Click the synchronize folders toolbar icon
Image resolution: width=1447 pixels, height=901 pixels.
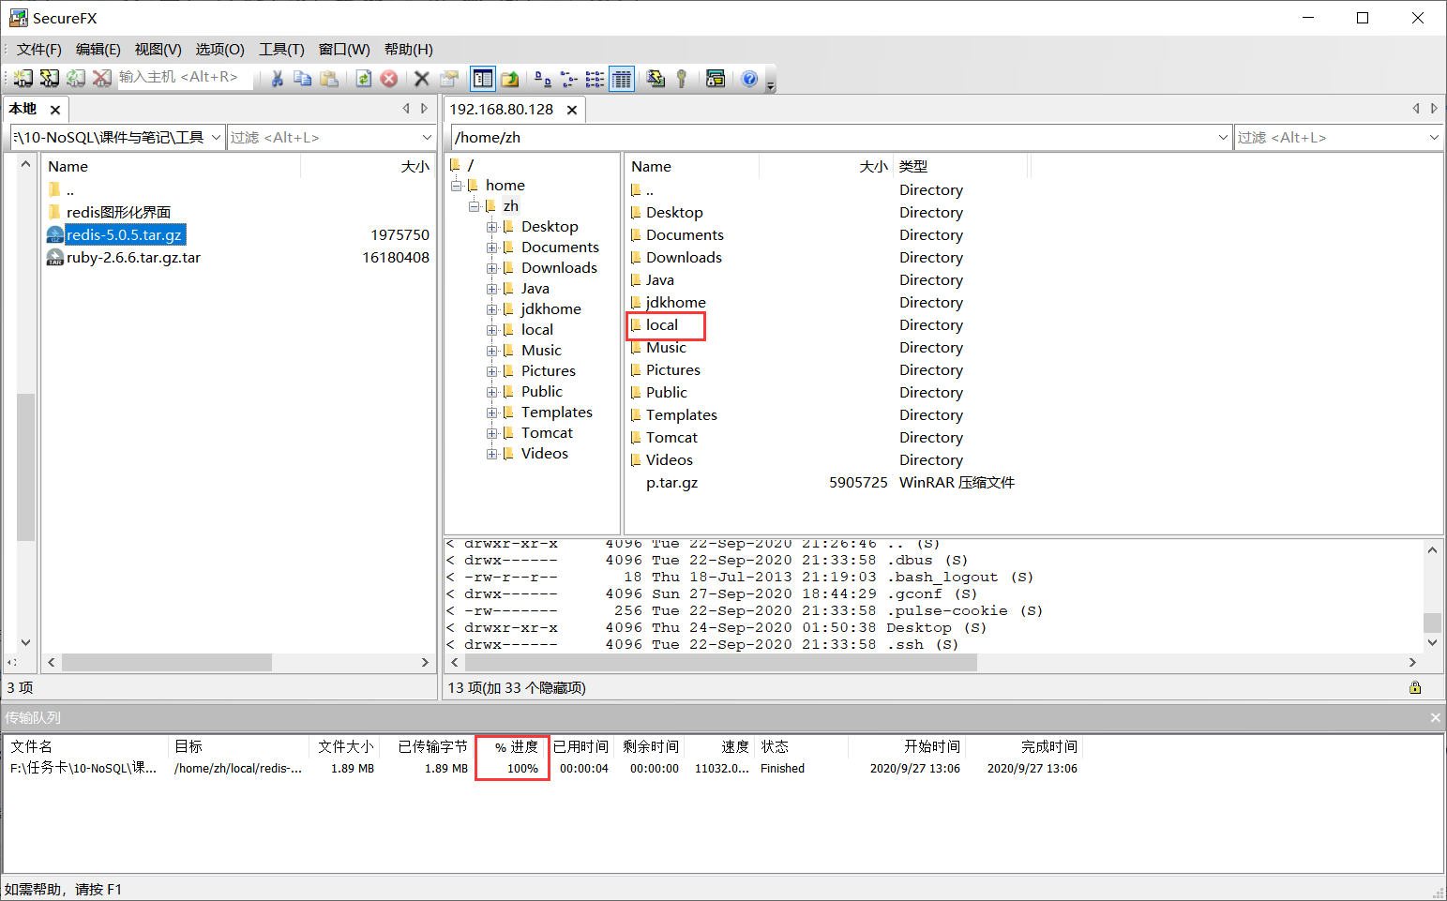point(656,79)
